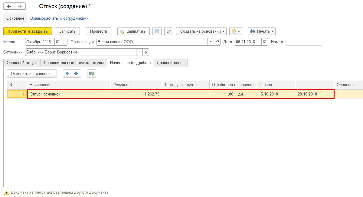This screenshot has width=363, height=197.
Task: Click the Период column header
Action: 276,85
